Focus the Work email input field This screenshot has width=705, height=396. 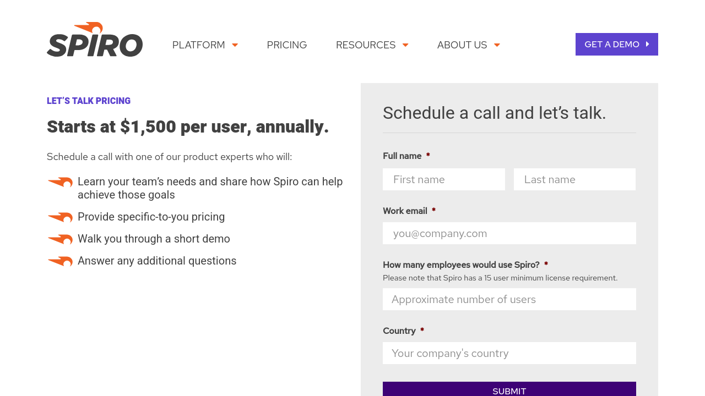click(x=509, y=233)
